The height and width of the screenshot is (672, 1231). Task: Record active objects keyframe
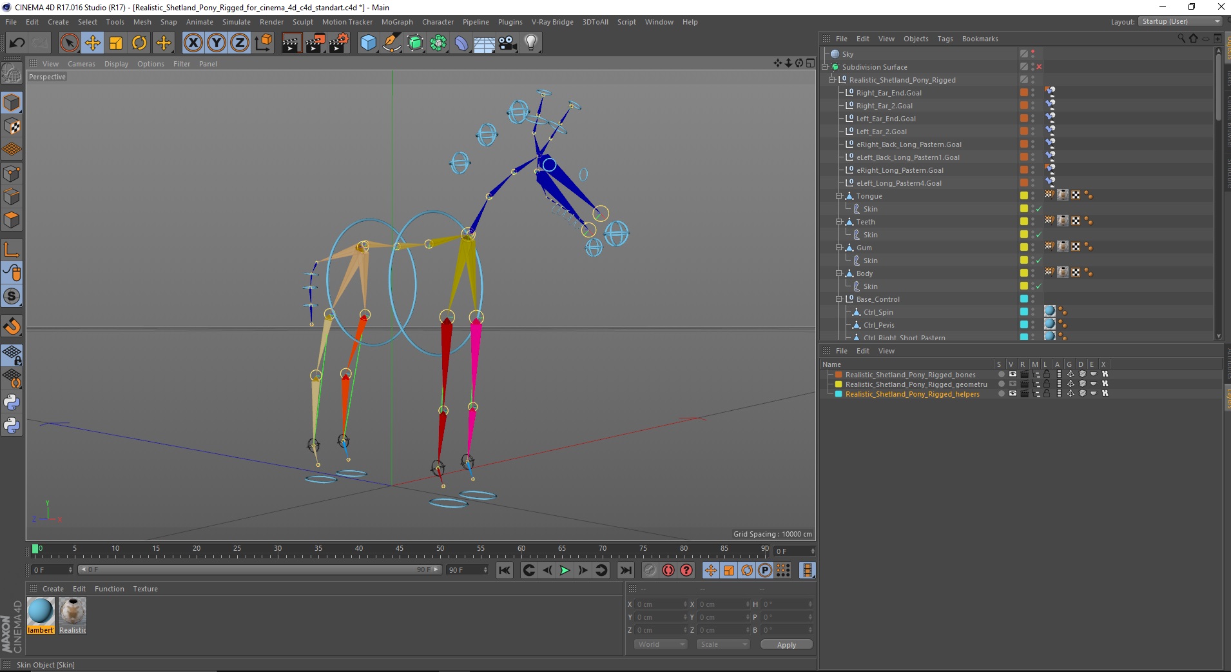click(x=650, y=570)
